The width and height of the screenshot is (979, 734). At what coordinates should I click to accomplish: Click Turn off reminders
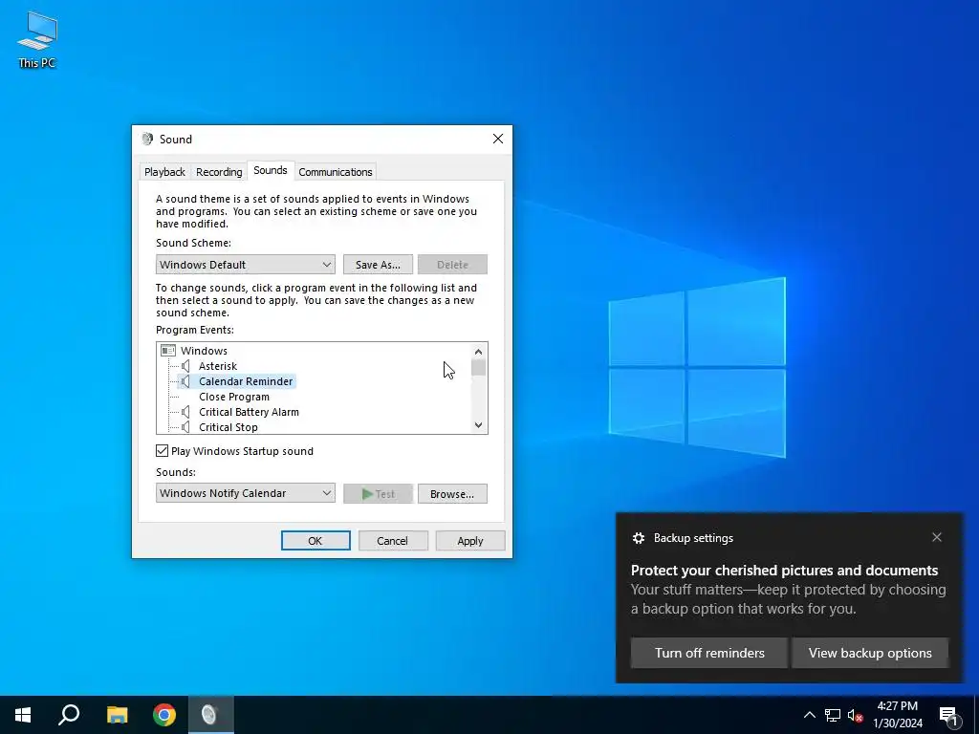pos(709,653)
